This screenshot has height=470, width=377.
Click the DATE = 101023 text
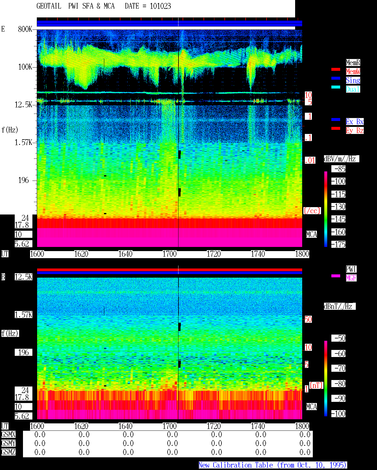[x=148, y=6]
